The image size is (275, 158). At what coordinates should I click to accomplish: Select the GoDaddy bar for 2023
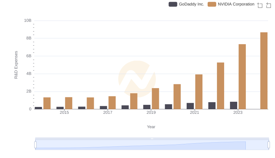tap(233, 105)
